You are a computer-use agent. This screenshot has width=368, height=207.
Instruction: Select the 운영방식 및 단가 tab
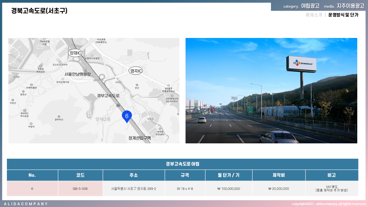pos(343,15)
